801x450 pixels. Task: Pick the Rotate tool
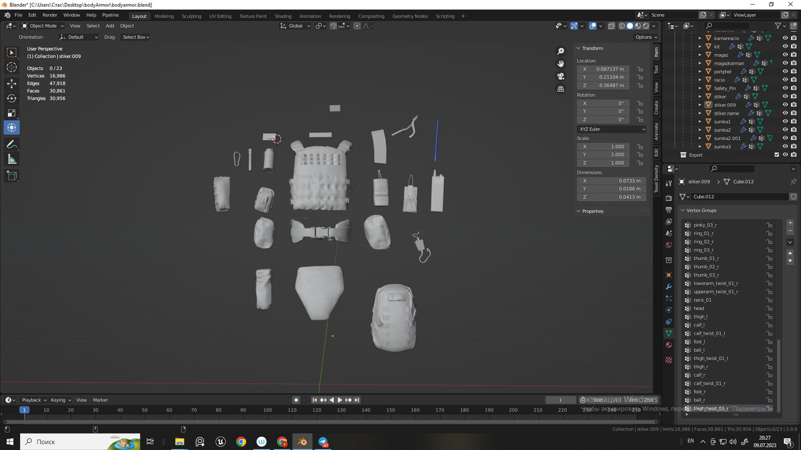point(12,98)
